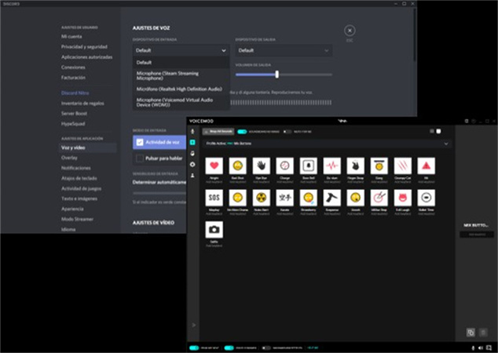The width and height of the screenshot is (498, 353).
Task: Click the duplicate copy icon in Voicemod
Action: [471, 333]
